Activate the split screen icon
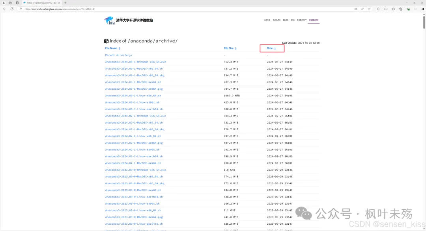The width and height of the screenshot is (426, 231). pyautogui.click(x=386, y=9)
